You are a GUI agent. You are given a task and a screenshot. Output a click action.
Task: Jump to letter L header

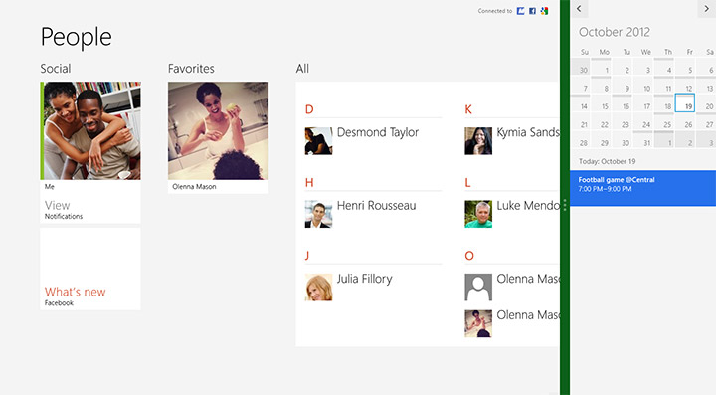[x=467, y=183]
